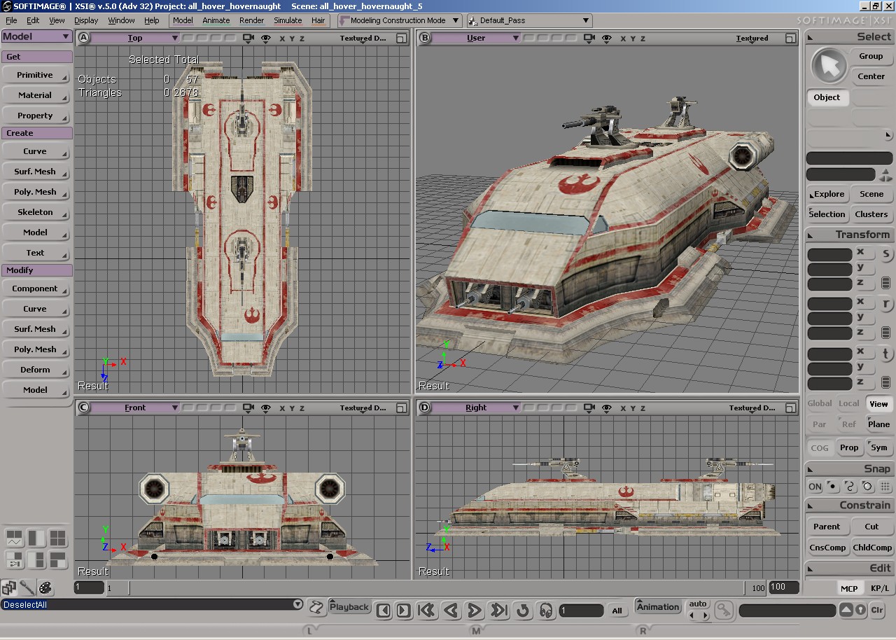
Task: Open the color palette panel icon
Action: pos(45,587)
